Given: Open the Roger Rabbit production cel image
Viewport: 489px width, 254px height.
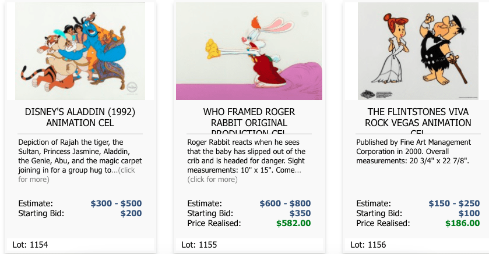Looking at the screenshot, I should pos(249,51).
